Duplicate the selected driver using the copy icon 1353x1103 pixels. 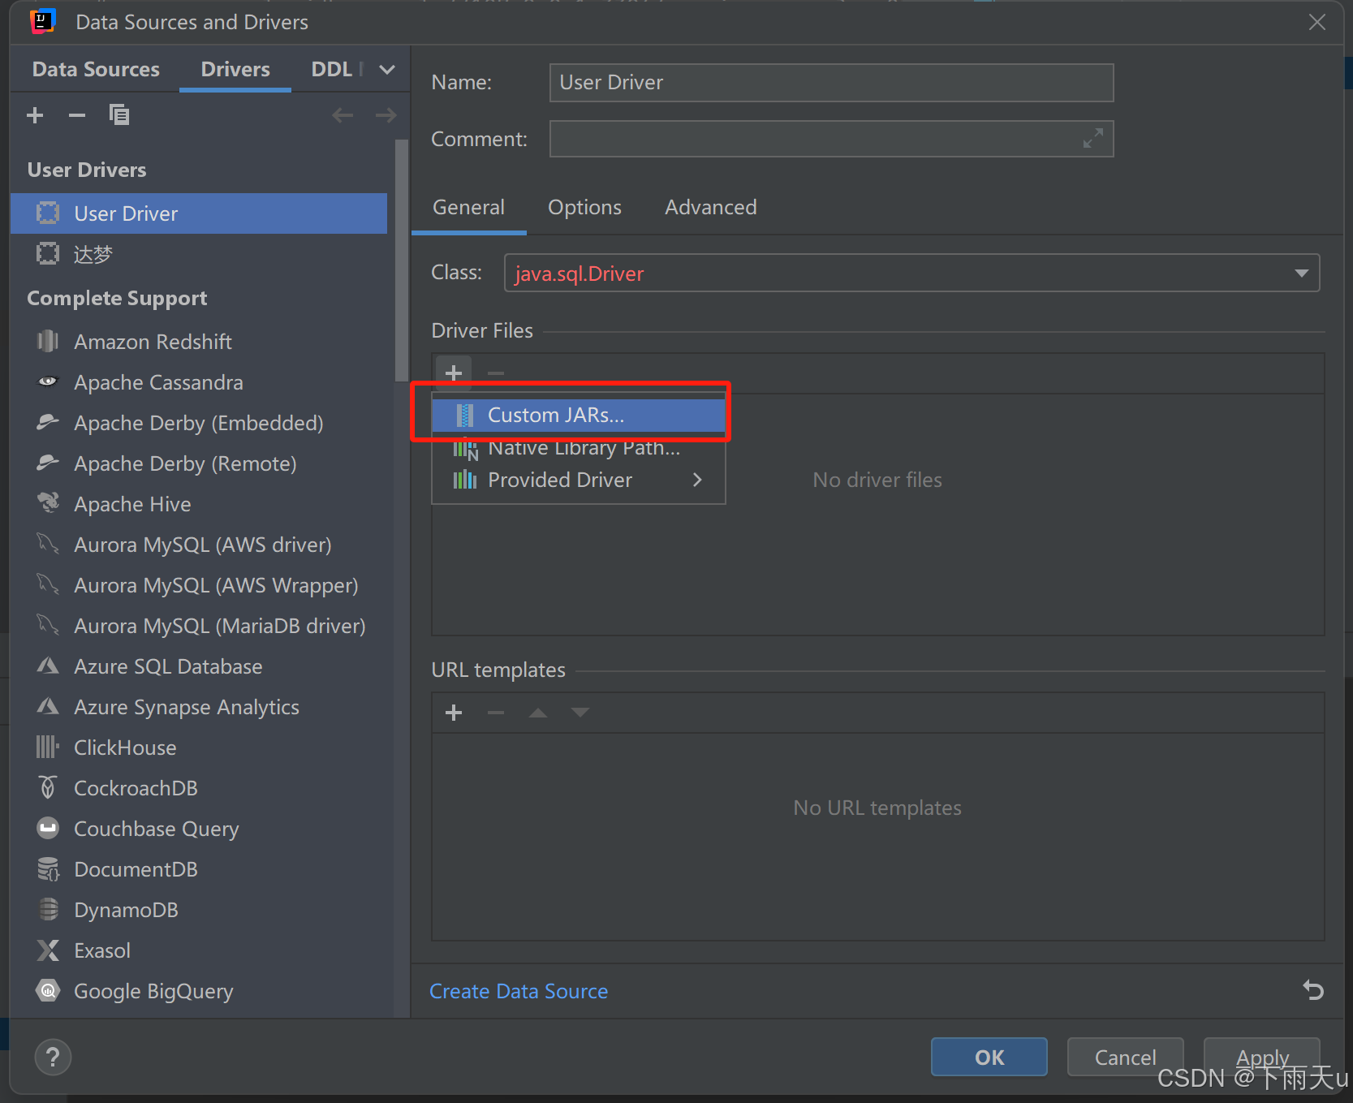pyautogui.click(x=119, y=115)
